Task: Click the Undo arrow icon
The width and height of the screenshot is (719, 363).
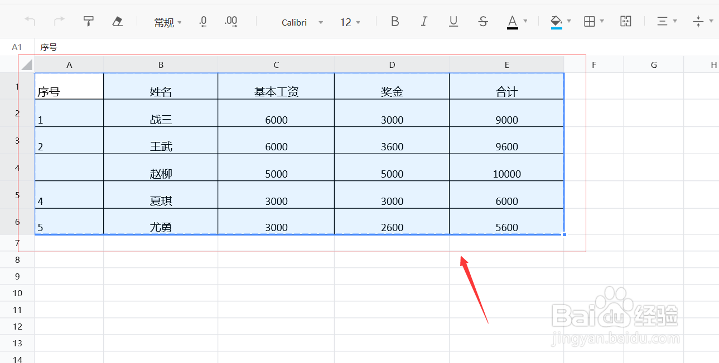Action: [30, 21]
